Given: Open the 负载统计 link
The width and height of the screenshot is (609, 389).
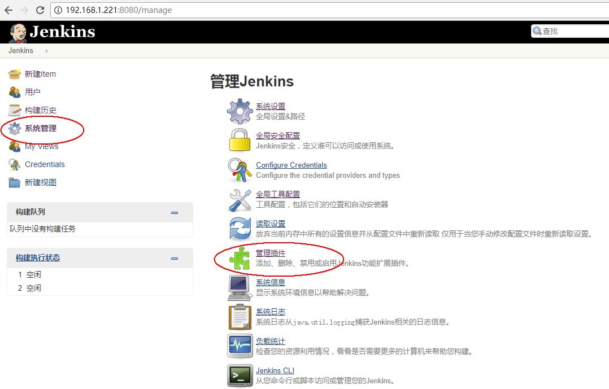Looking at the screenshot, I should (x=270, y=341).
